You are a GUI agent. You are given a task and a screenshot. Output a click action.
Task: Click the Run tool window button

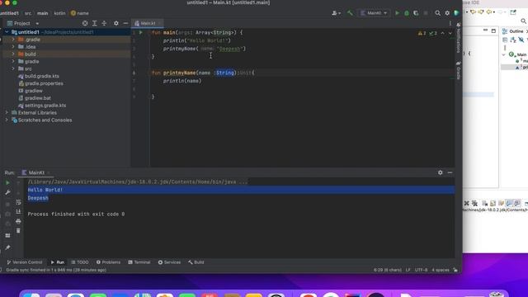click(58, 262)
